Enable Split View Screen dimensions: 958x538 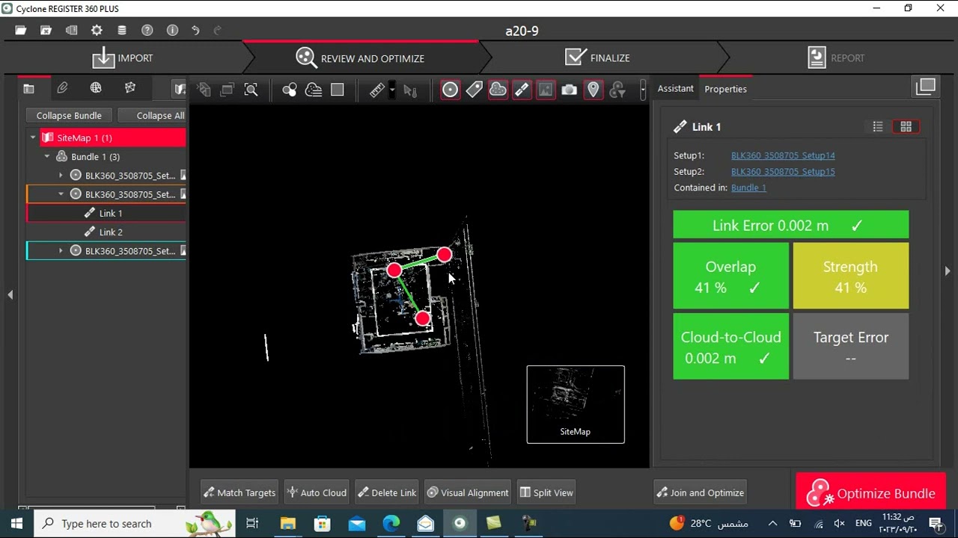click(547, 492)
